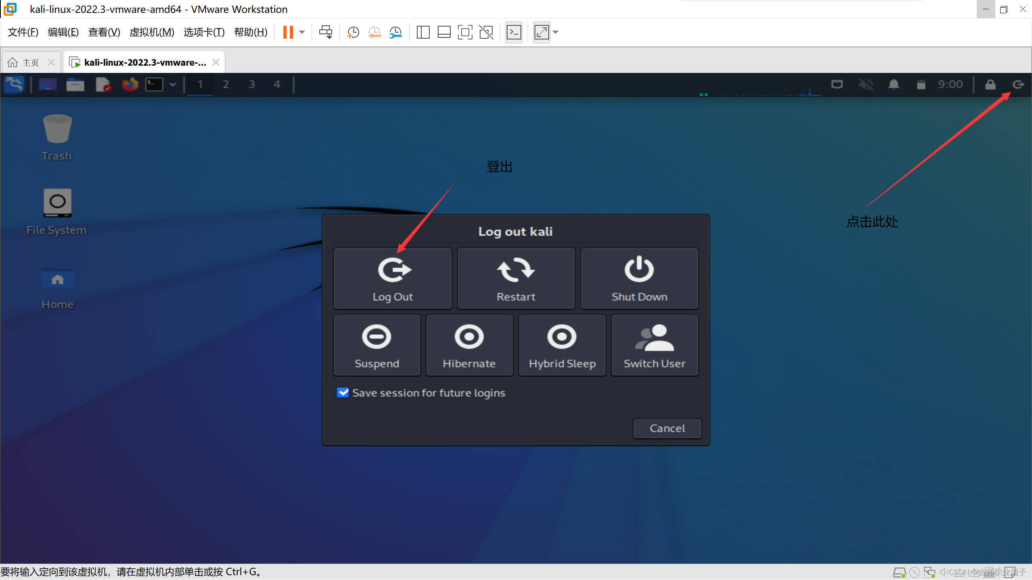The width and height of the screenshot is (1032, 580).
Task: Click the Hibernate option
Action: (x=469, y=345)
